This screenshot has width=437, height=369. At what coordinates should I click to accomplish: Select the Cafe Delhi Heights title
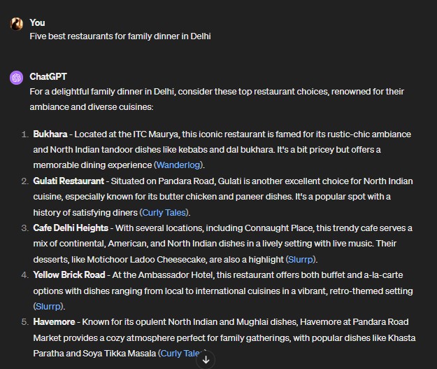point(71,228)
